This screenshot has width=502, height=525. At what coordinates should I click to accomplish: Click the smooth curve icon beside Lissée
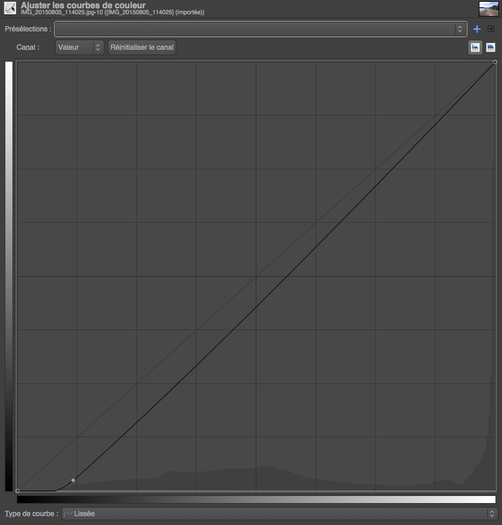(68, 514)
